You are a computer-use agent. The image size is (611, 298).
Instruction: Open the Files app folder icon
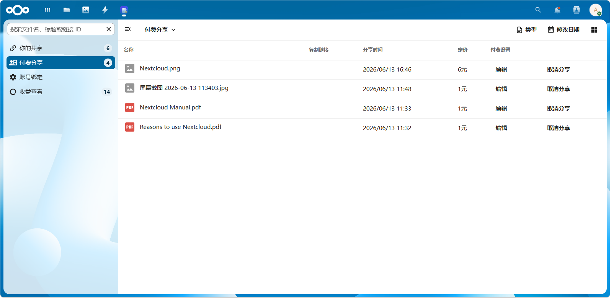pyautogui.click(x=67, y=10)
